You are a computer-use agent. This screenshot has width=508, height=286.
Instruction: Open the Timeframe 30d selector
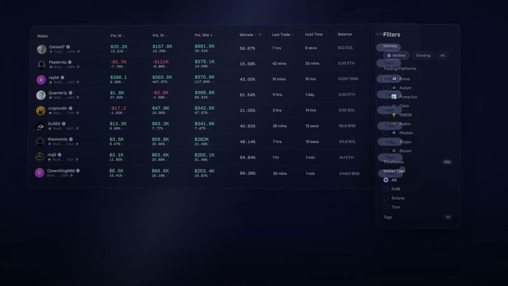tap(447, 162)
